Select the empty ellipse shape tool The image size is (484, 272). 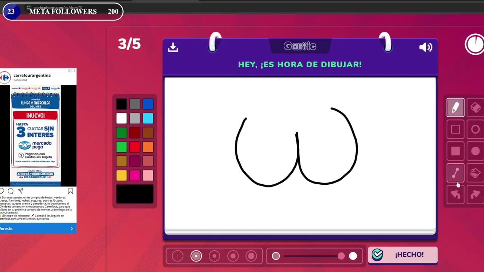(x=475, y=130)
